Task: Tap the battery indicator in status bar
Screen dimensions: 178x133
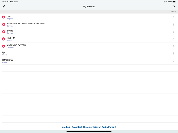Action: pyautogui.click(x=174, y=2)
